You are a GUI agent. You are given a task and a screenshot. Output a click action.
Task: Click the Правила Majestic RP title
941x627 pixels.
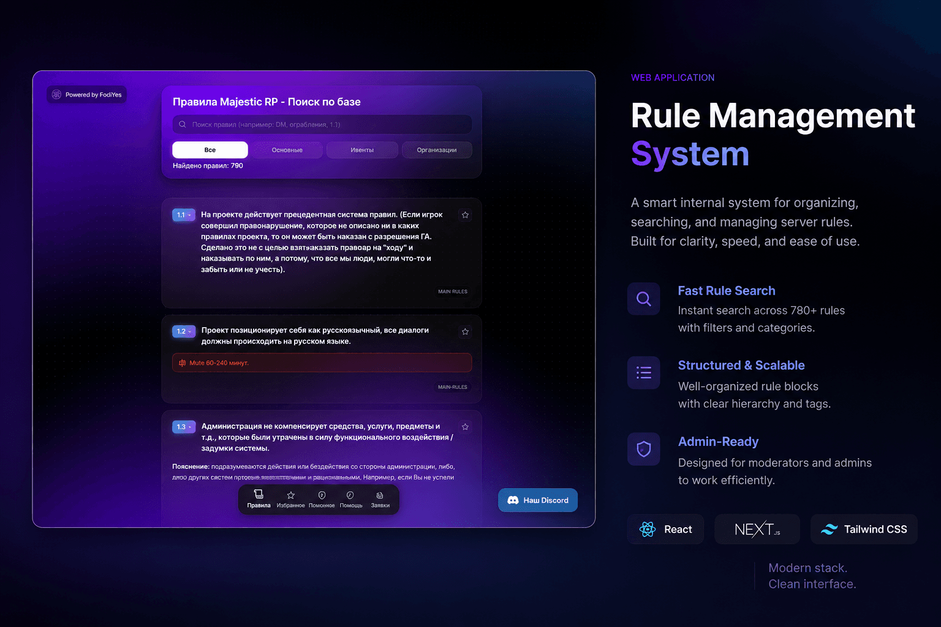point(266,102)
